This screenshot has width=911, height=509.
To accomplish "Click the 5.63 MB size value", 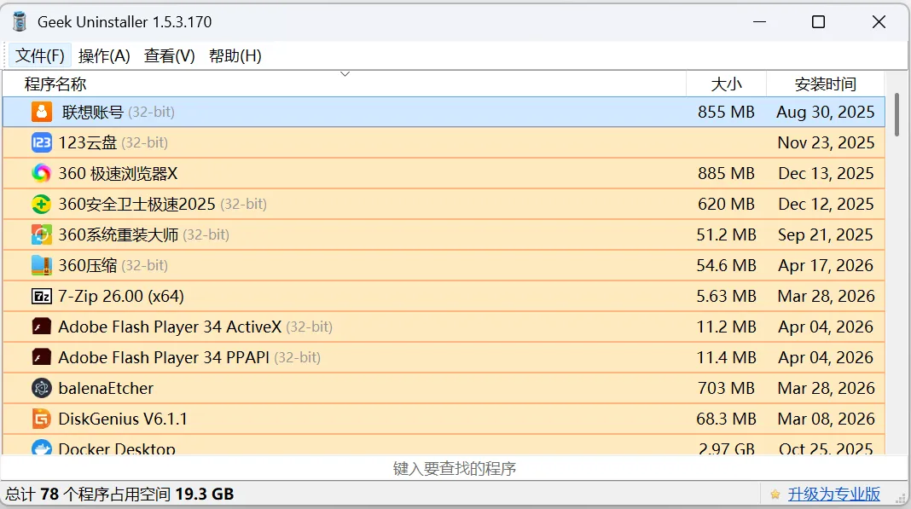I will (726, 297).
